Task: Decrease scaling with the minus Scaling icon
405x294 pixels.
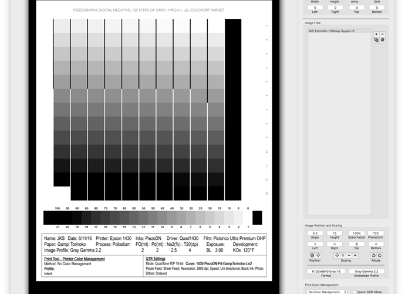Action: point(349,255)
